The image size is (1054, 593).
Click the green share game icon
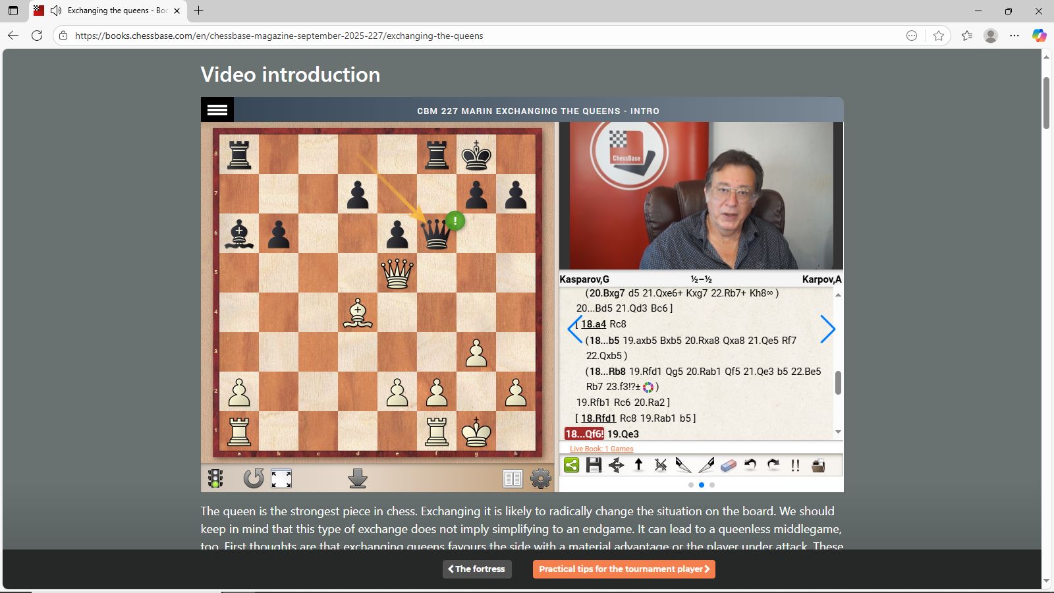point(572,465)
